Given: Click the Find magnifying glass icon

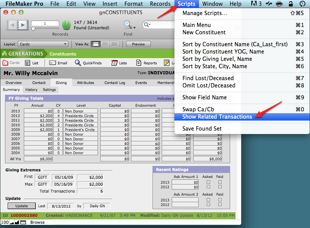Looking at the screenshot, I should (x=128, y=25).
